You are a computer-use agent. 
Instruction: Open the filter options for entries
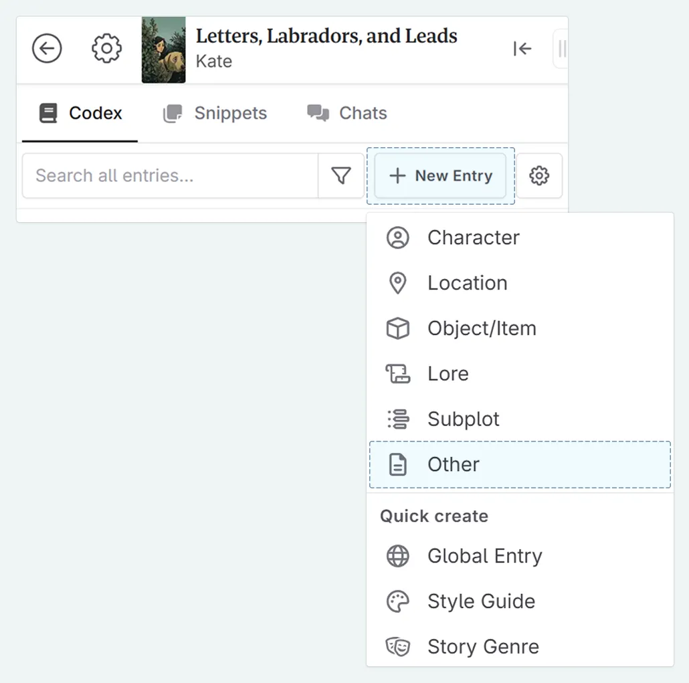(x=341, y=175)
